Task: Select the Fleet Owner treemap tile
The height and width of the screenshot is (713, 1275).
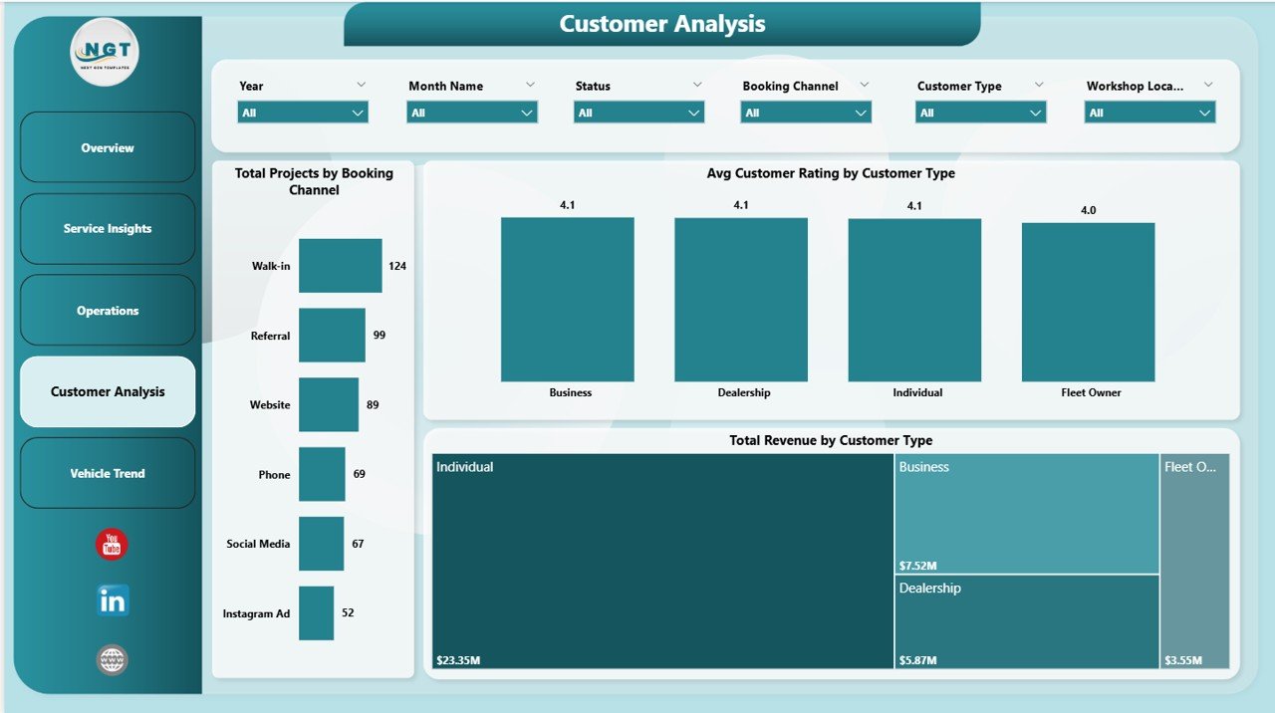Action: [1195, 562]
